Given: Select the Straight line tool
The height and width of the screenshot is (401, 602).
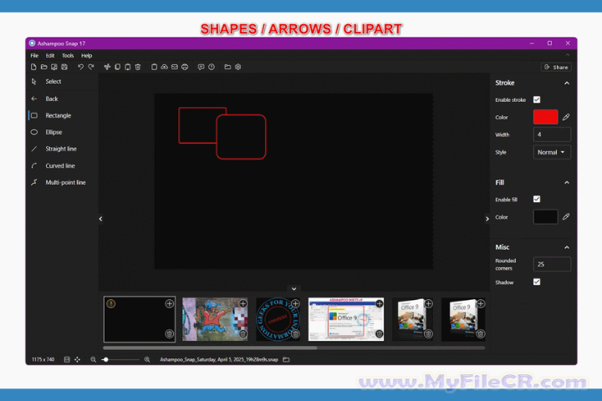Looking at the screenshot, I should click(62, 149).
